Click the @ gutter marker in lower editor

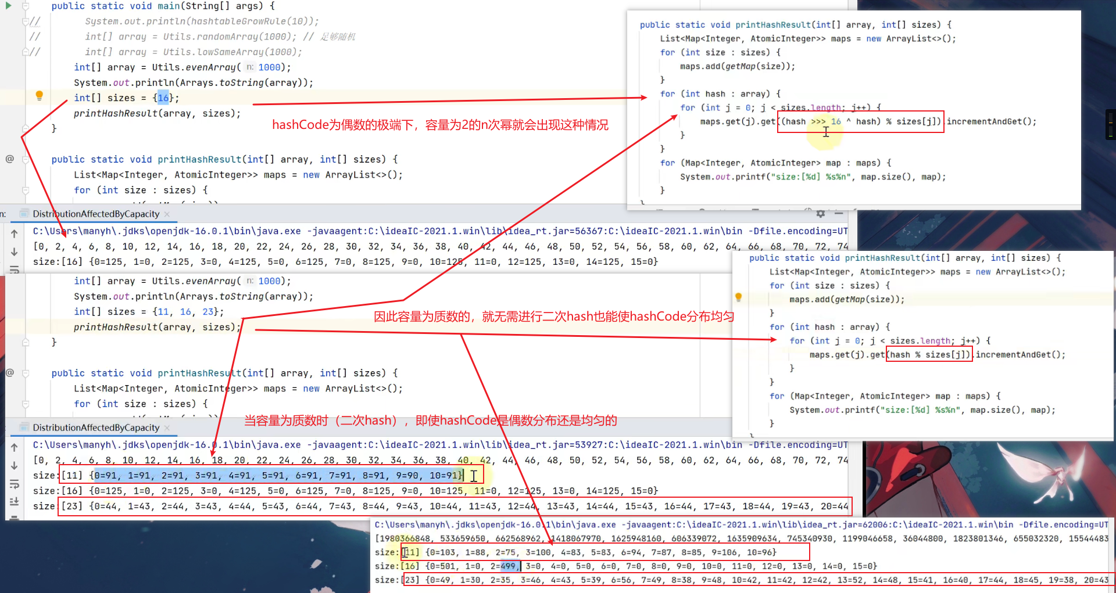click(9, 373)
